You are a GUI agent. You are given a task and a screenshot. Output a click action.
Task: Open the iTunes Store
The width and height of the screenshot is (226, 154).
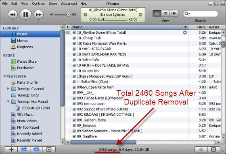coord(30,62)
